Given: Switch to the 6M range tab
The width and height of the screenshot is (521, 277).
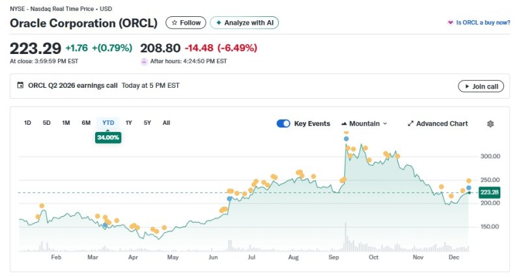Looking at the screenshot, I should click(86, 123).
